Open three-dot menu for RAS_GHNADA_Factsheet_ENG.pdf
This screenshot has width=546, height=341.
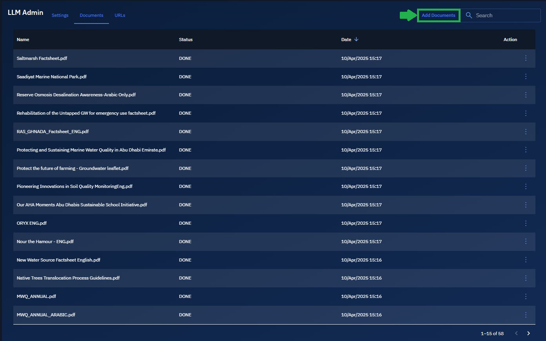click(526, 132)
